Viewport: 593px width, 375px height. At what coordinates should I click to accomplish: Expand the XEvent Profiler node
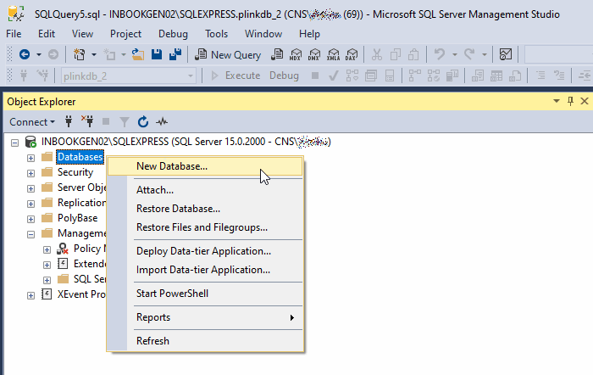pyautogui.click(x=30, y=295)
